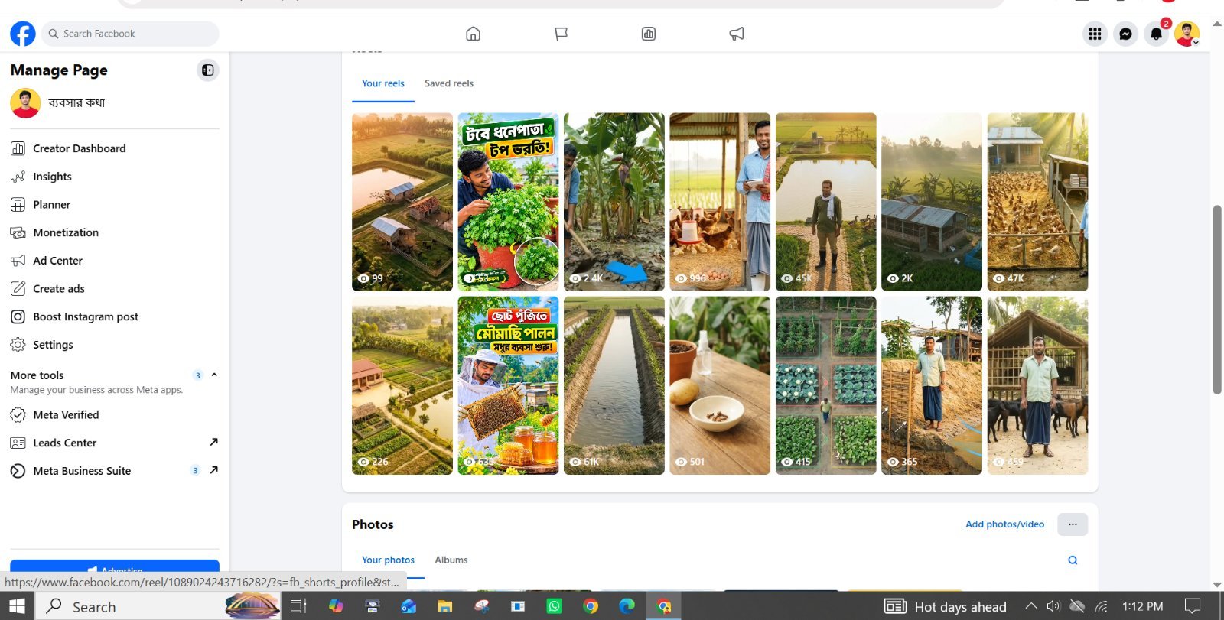Viewport: 1224px width, 620px height.
Task: Switch to the Your photos tab
Action: tap(388, 560)
